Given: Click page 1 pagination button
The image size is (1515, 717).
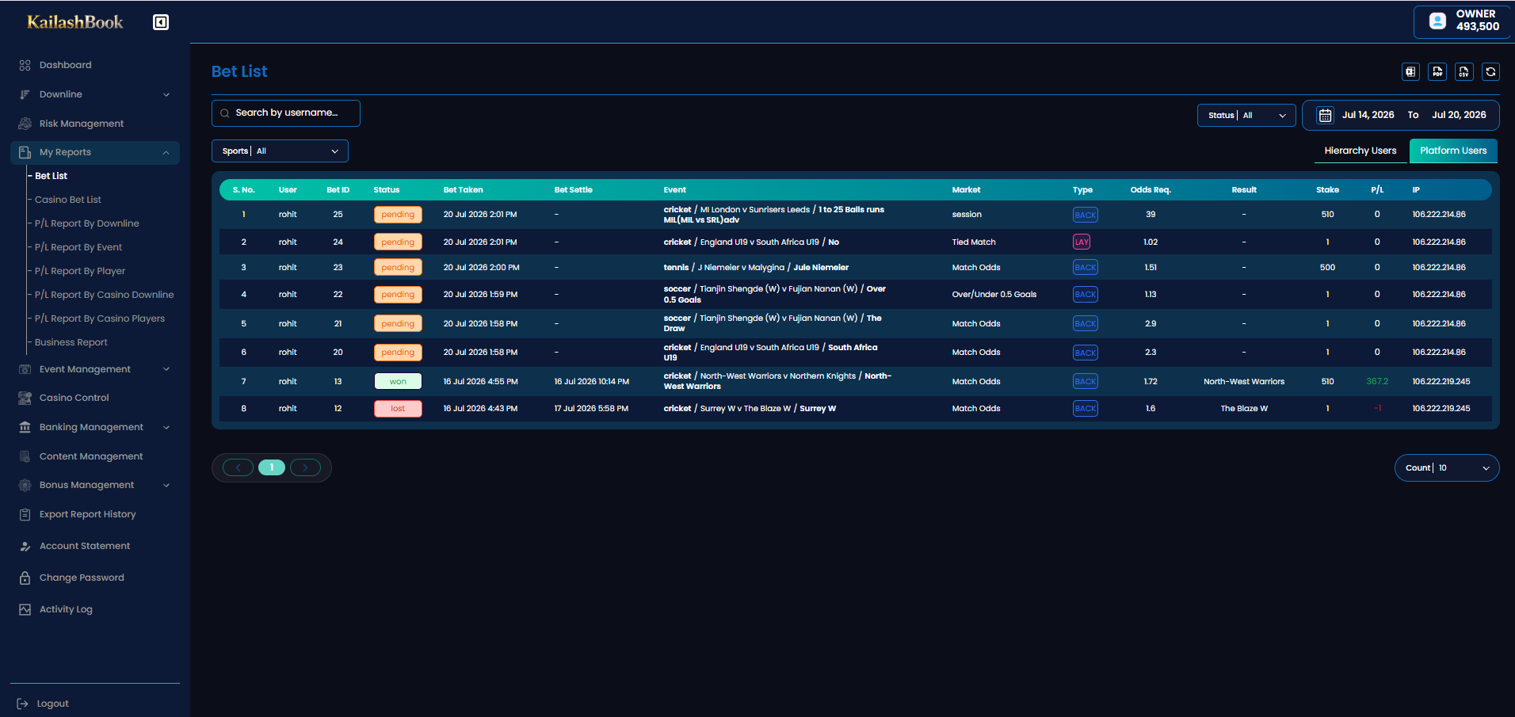Looking at the screenshot, I should [x=272, y=467].
